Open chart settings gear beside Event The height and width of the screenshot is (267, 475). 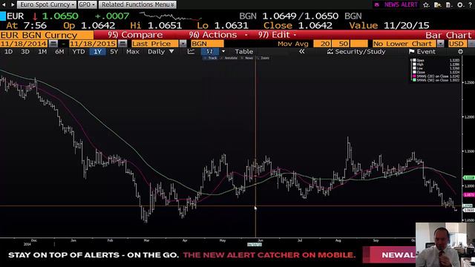pyautogui.click(x=460, y=51)
